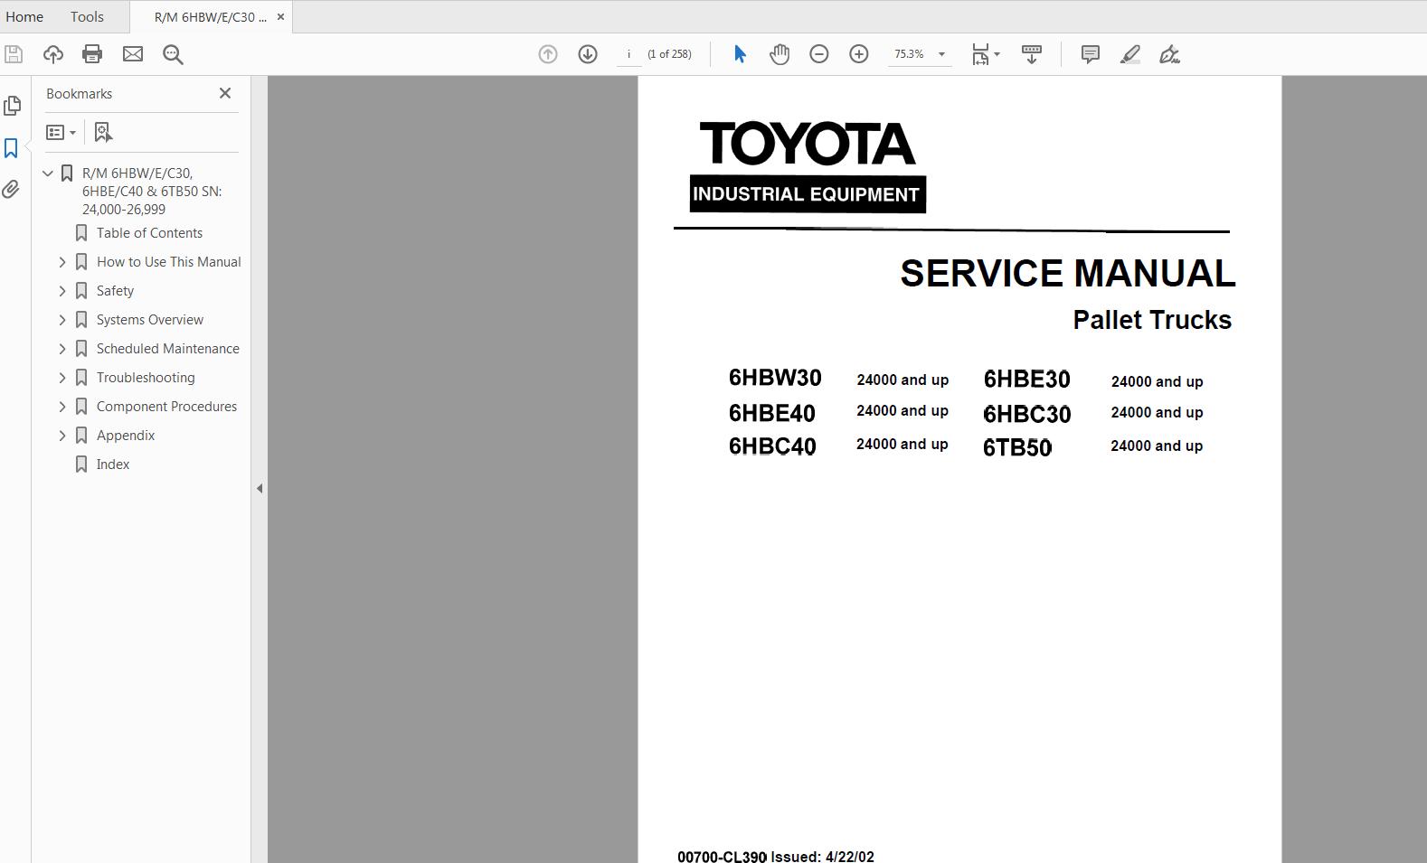
Task: Expand the Systems Overview bookmark
Action: [x=62, y=320]
